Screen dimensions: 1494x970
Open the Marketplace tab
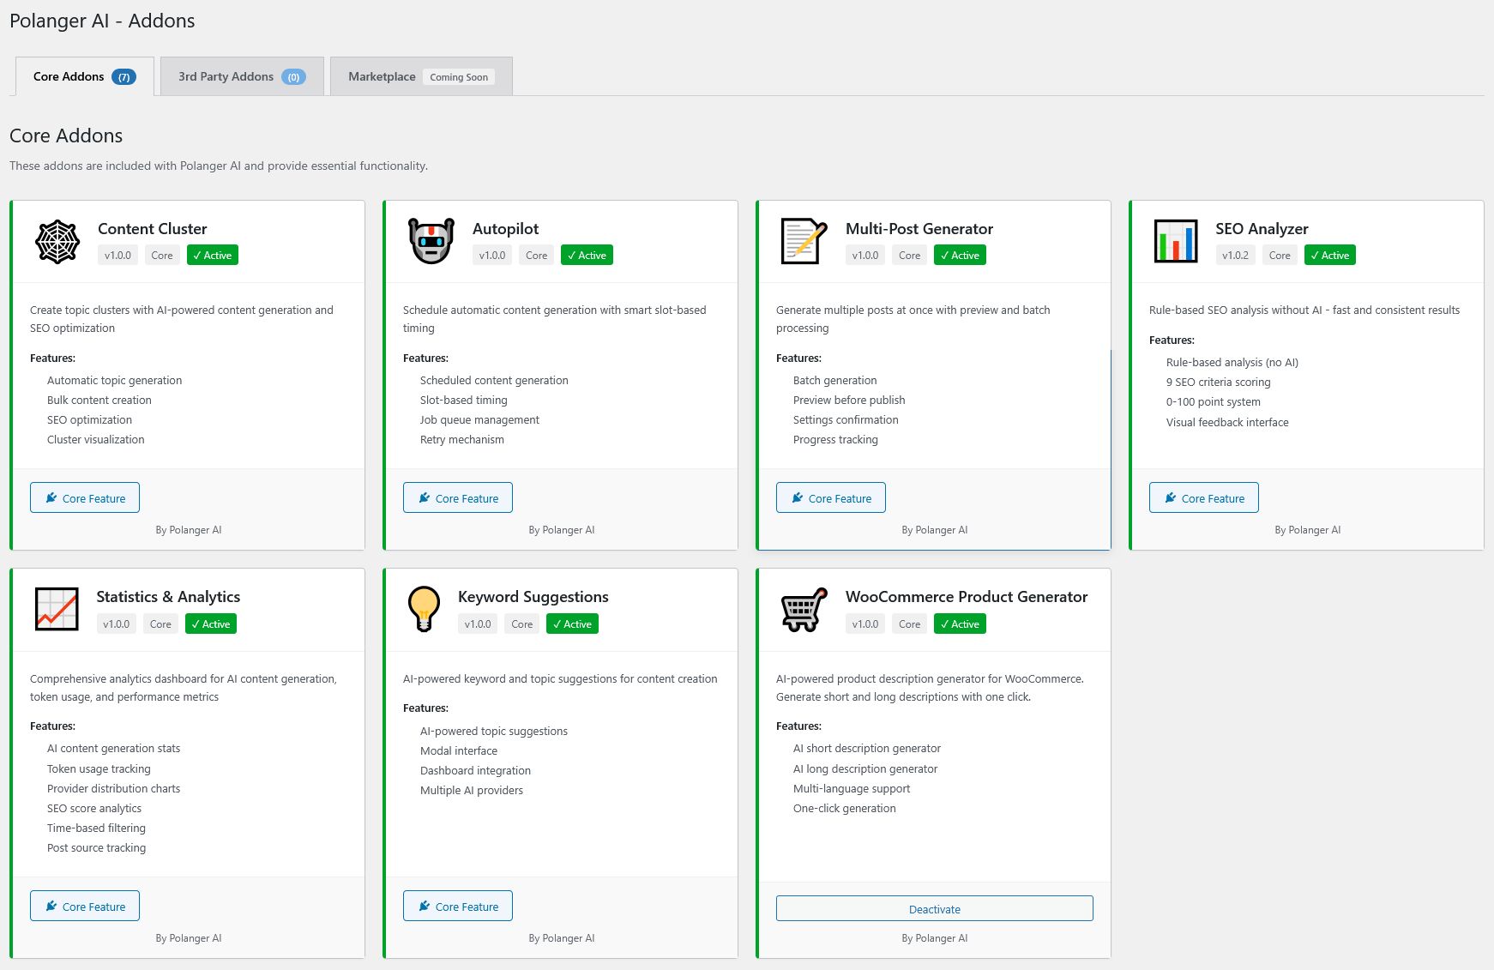pyautogui.click(x=383, y=76)
